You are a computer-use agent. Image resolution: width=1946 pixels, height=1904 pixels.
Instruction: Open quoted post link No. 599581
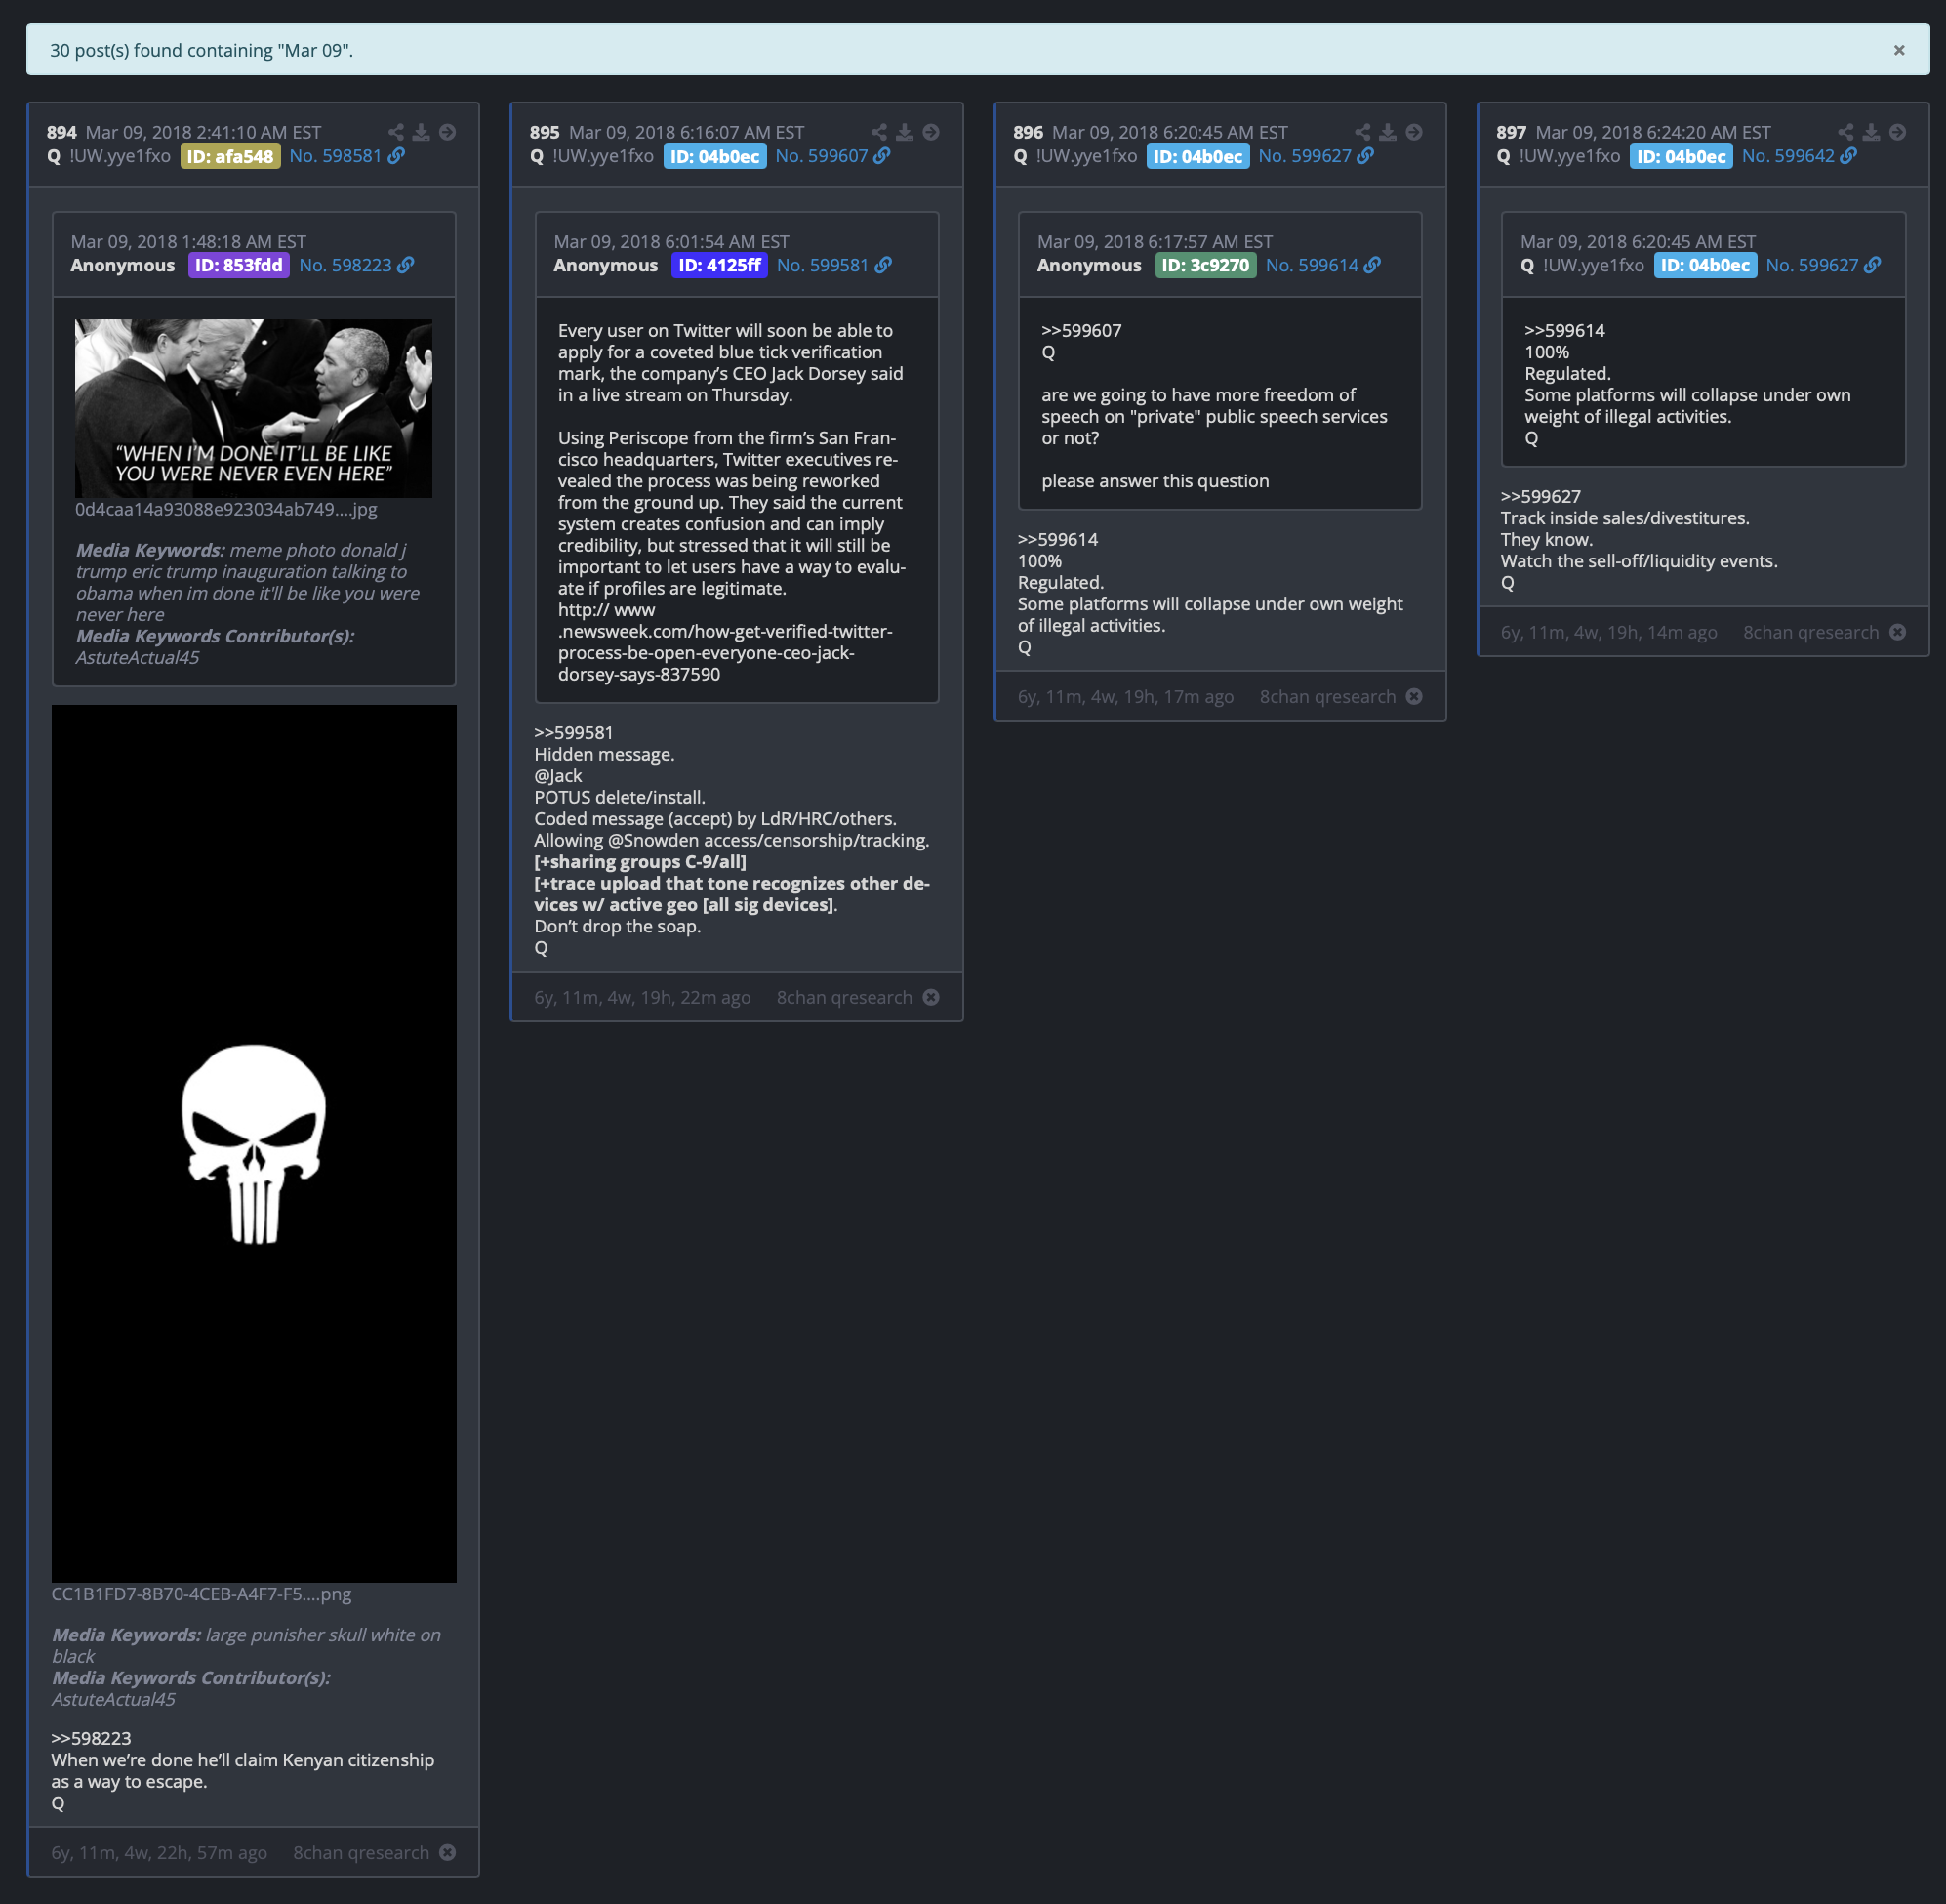coord(823,265)
